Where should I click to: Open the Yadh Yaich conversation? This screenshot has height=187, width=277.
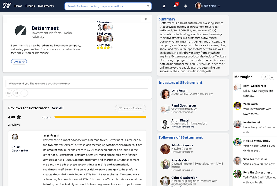click(255, 109)
